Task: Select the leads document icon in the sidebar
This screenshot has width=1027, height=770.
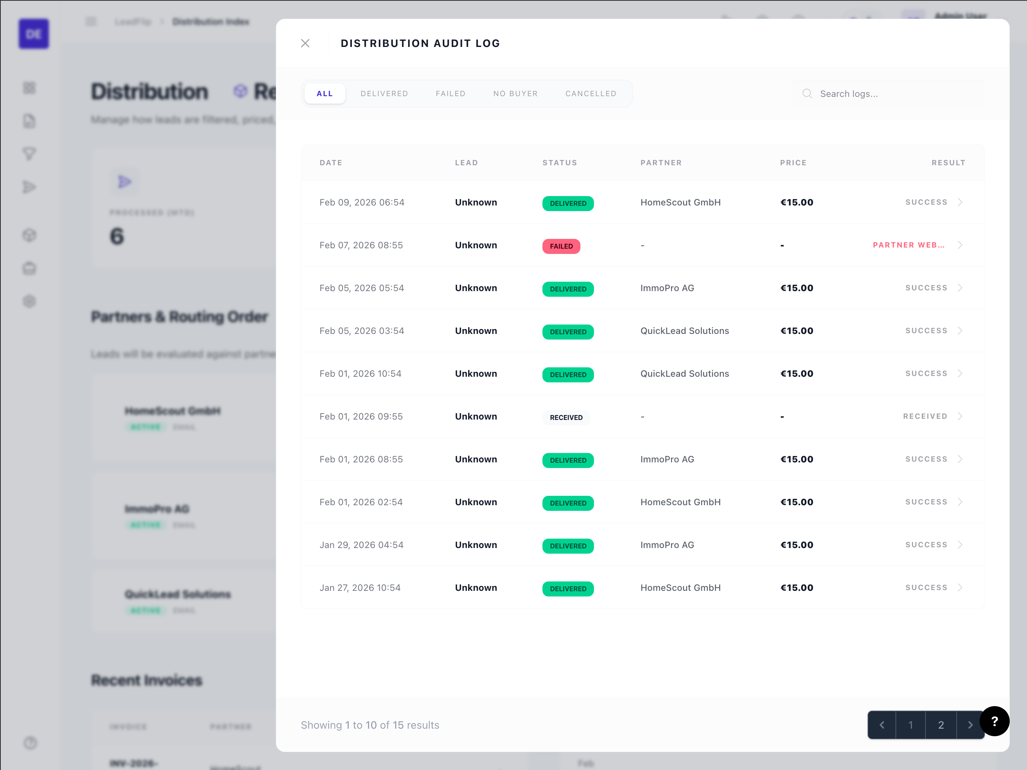Action: 29,121
